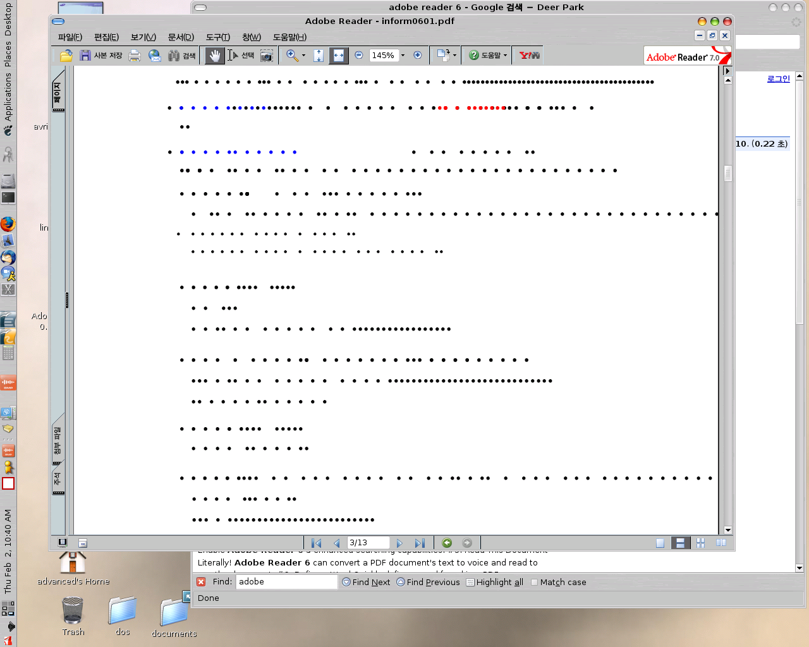Viewport: 809px width, 647px height.
Task: Click the 145% zoom field
Action: point(383,56)
